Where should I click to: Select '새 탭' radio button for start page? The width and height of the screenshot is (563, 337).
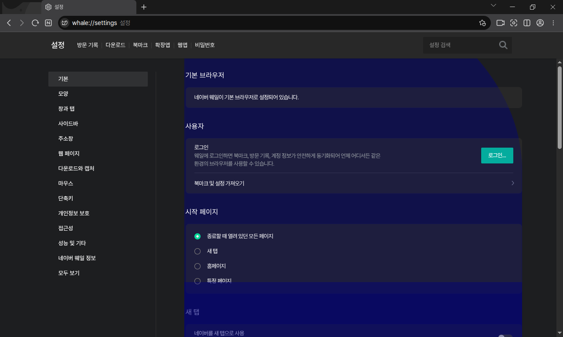point(197,251)
